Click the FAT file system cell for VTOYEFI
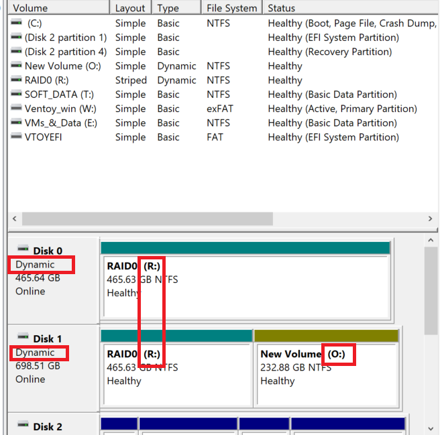Screen dimensions: 440x435 (x=215, y=137)
